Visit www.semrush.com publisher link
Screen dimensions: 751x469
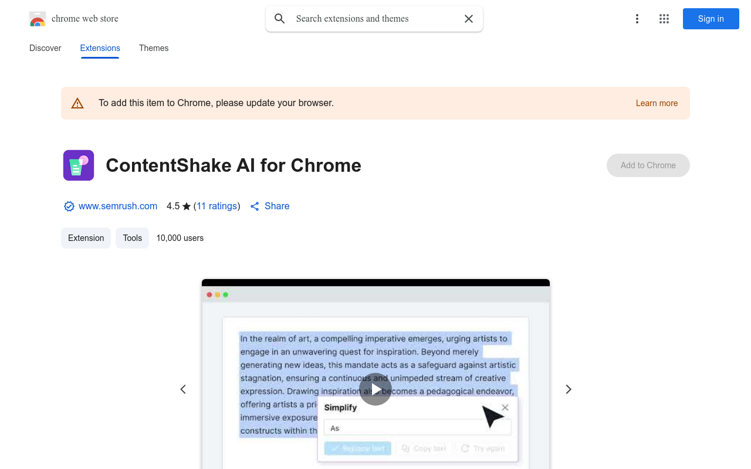point(118,206)
